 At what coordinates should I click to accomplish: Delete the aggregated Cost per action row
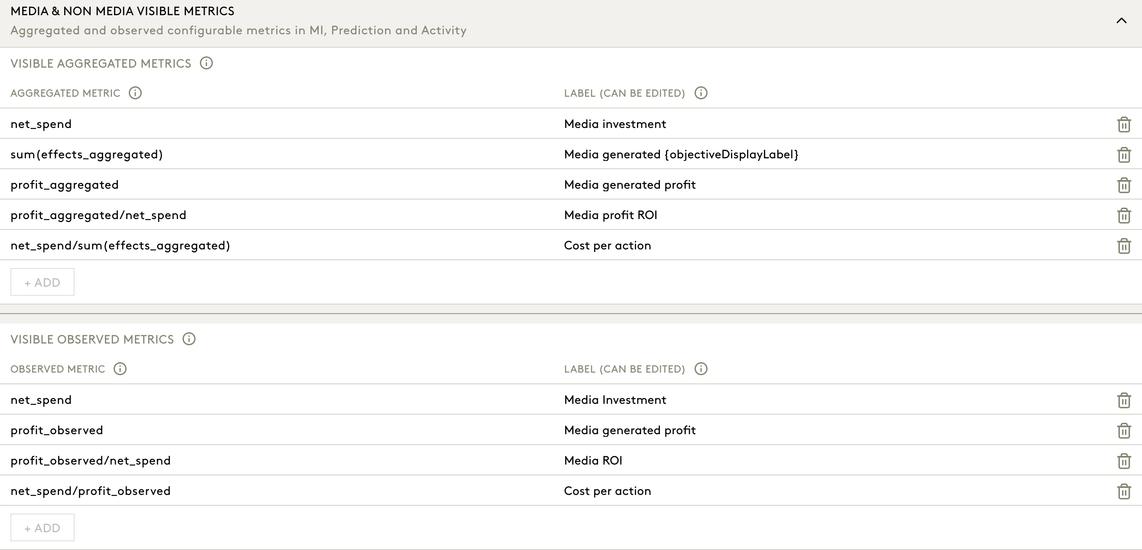point(1124,246)
